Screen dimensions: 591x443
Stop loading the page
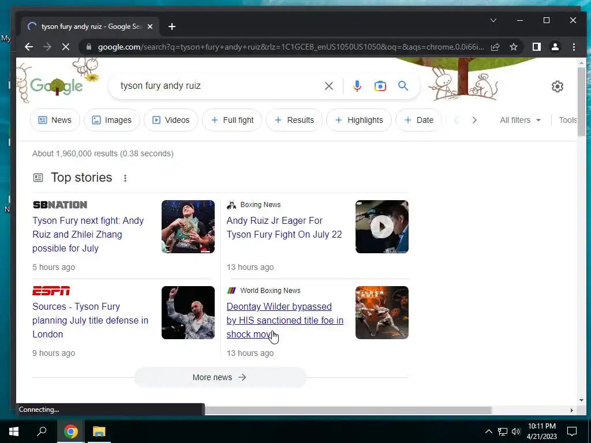coord(66,47)
